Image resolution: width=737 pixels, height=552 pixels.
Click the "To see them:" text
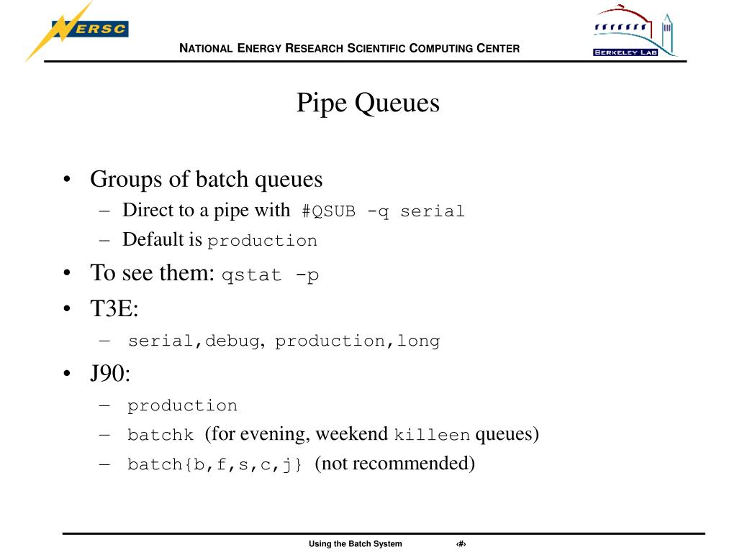(x=153, y=273)
